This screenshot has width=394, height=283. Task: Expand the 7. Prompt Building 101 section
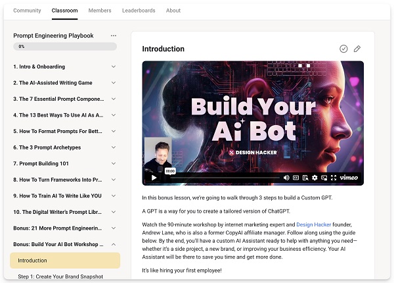pos(114,163)
